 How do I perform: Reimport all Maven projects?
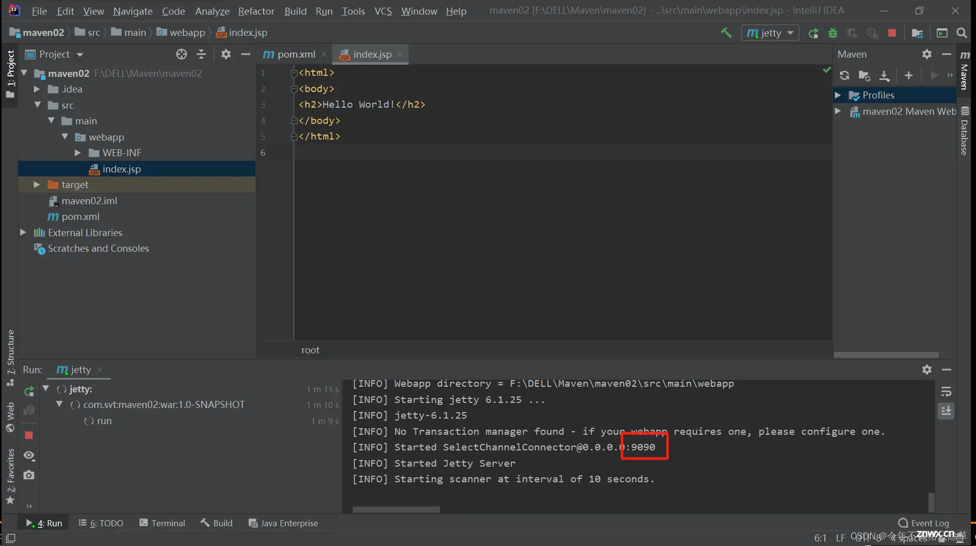845,75
